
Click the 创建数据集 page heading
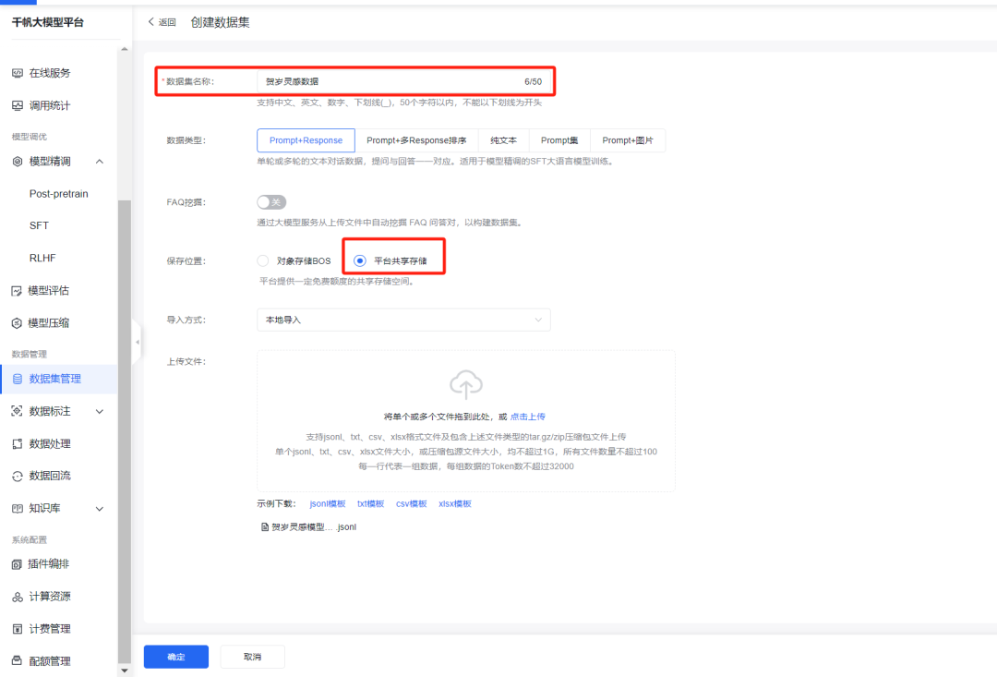(x=220, y=22)
